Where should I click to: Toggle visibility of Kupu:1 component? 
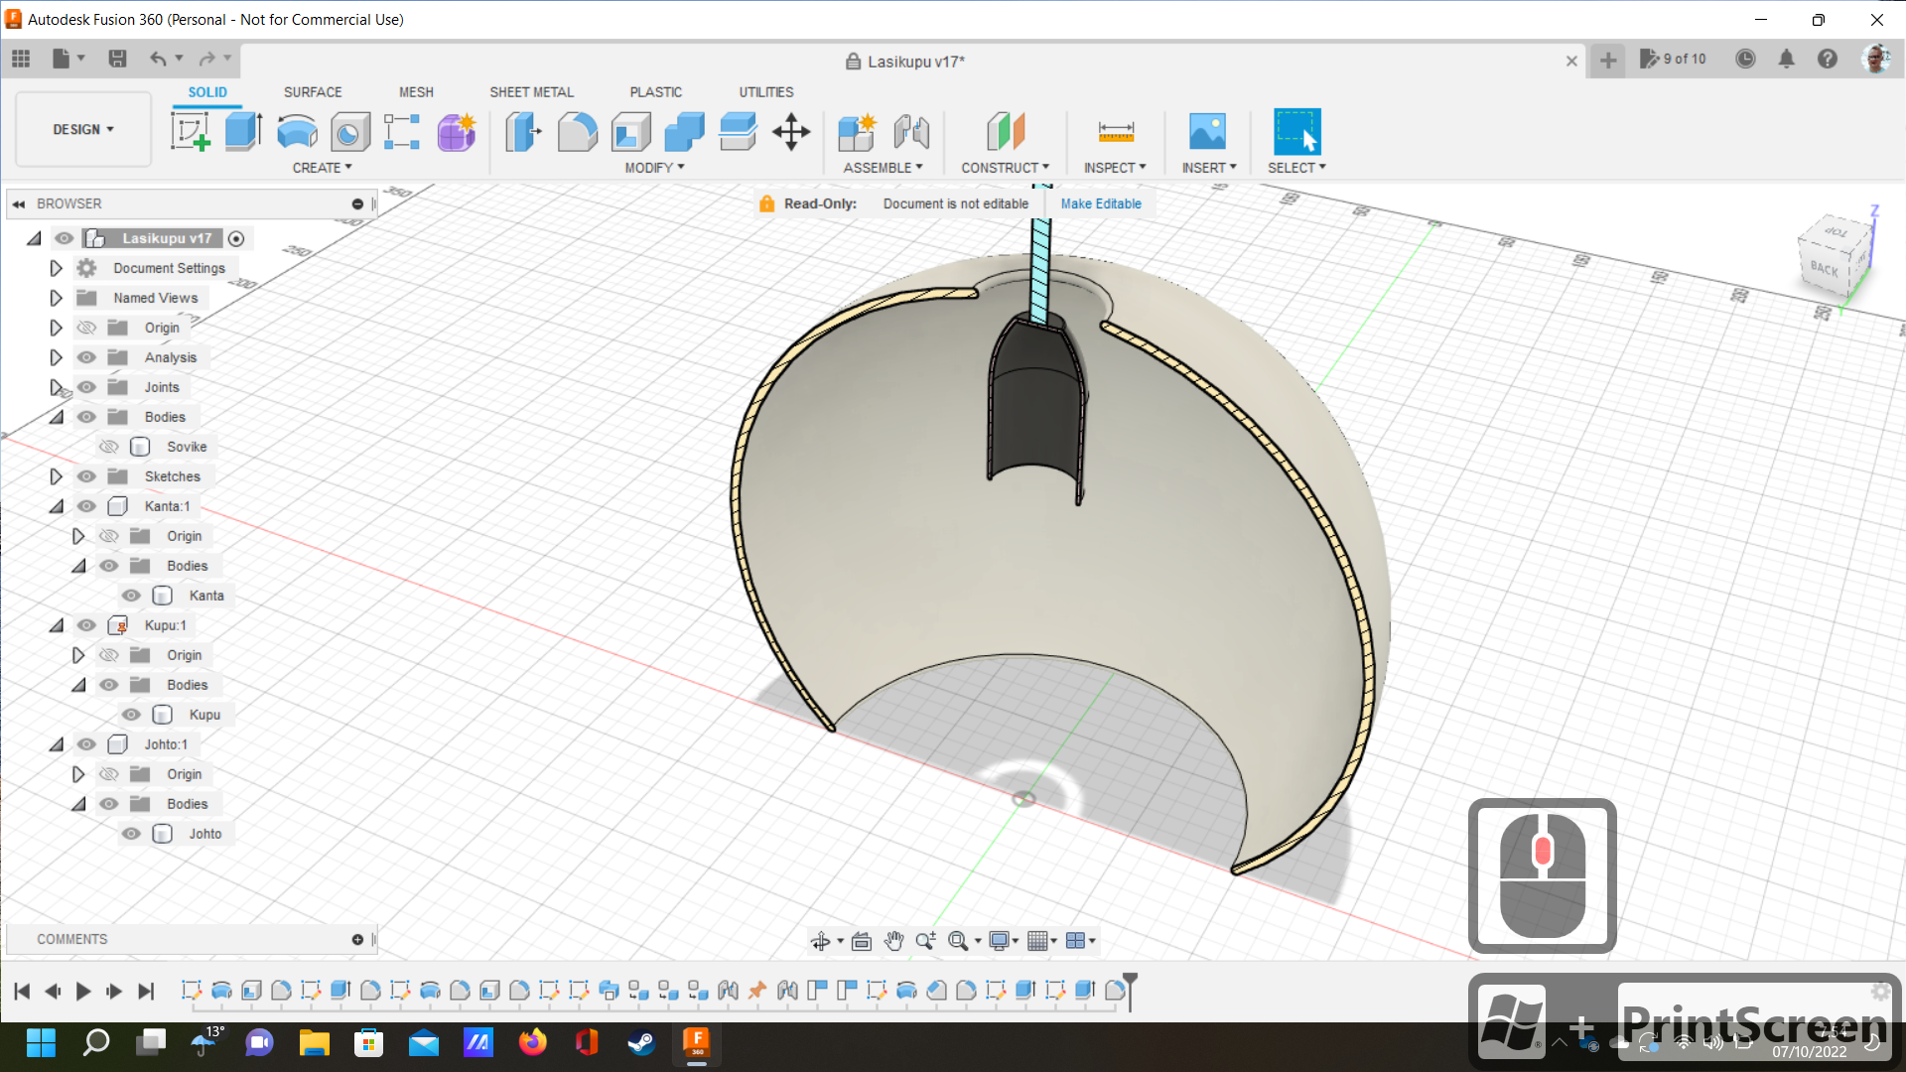86,625
